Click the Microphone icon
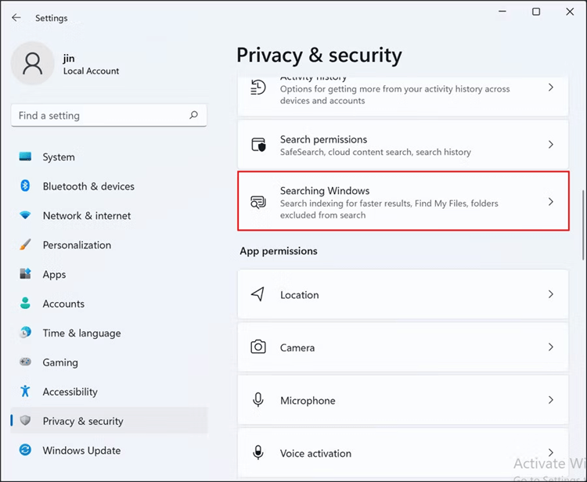This screenshot has height=482, width=587. pyautogui.click(x=258, y=400)
